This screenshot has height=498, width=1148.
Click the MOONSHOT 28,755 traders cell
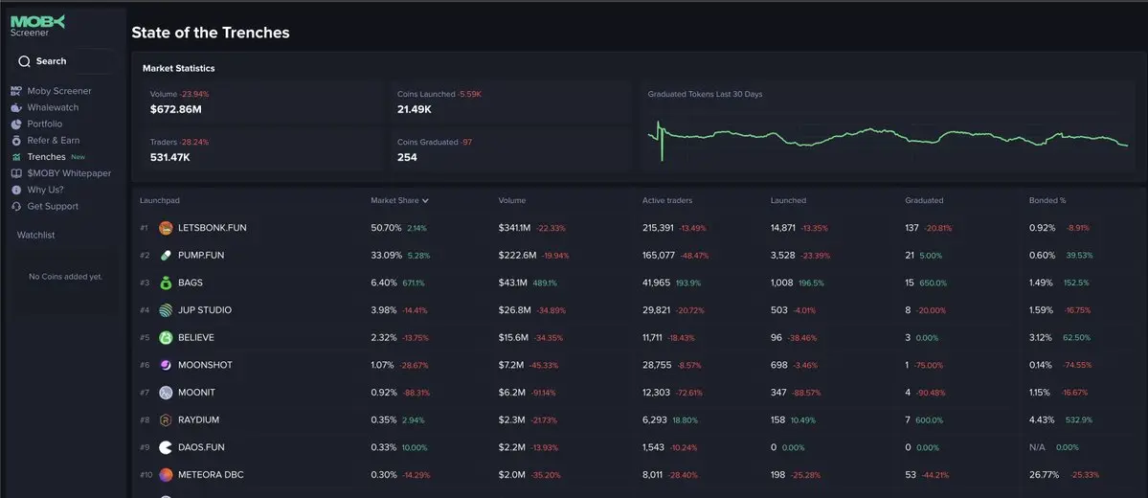coord(657,365)
